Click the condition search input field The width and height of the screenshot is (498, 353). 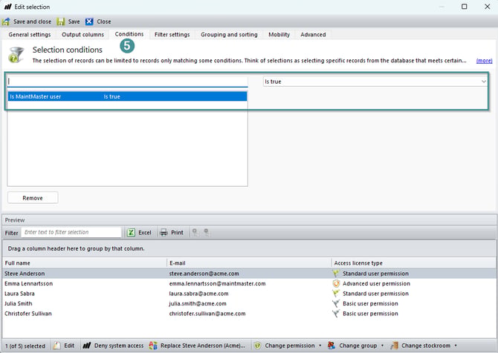click(x=127, y=82)
